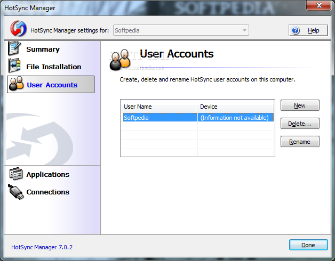The image size is (335, 261).
Task: Click the Summary notepad icon
Action: tap(14, 48)
